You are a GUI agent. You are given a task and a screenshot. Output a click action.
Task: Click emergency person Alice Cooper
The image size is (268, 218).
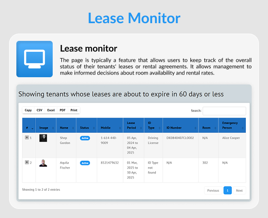pyautogui.click(x=231, y=138)
